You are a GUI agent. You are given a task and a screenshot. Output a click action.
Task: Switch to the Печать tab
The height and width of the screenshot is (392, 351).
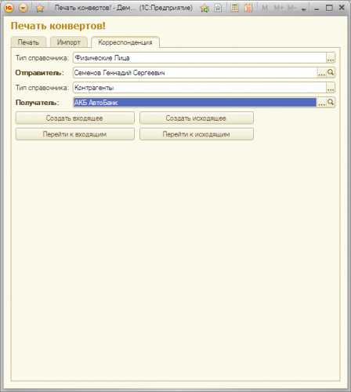tap(28, 42)
